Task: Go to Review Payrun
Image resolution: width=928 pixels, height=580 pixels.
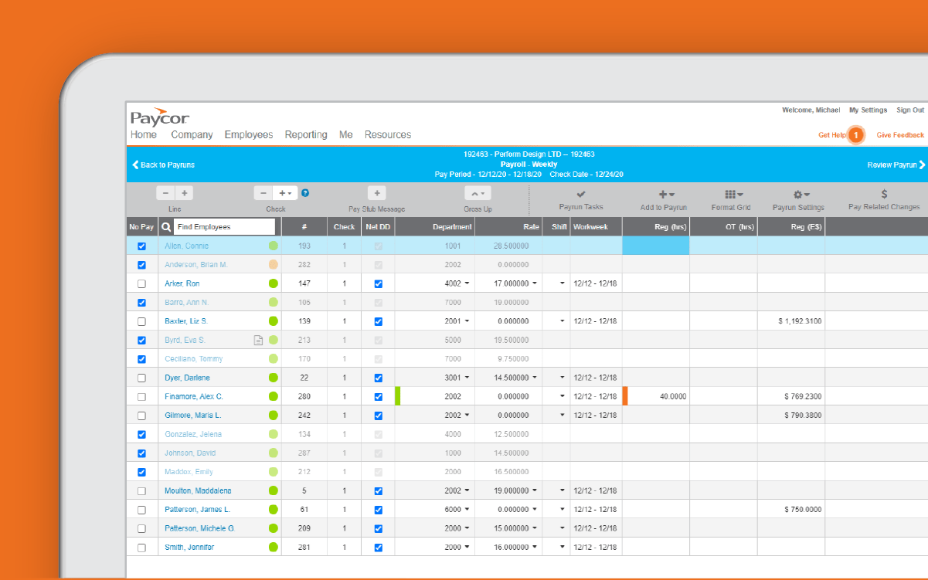Action: [x=896, y=165]
